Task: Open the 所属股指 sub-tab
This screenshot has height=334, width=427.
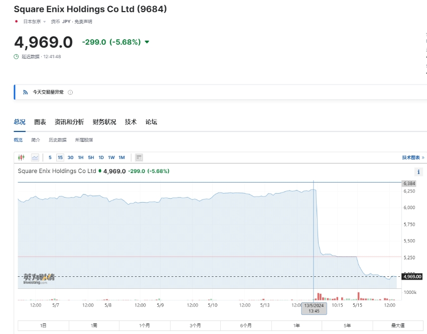Action: coord(84,140)
